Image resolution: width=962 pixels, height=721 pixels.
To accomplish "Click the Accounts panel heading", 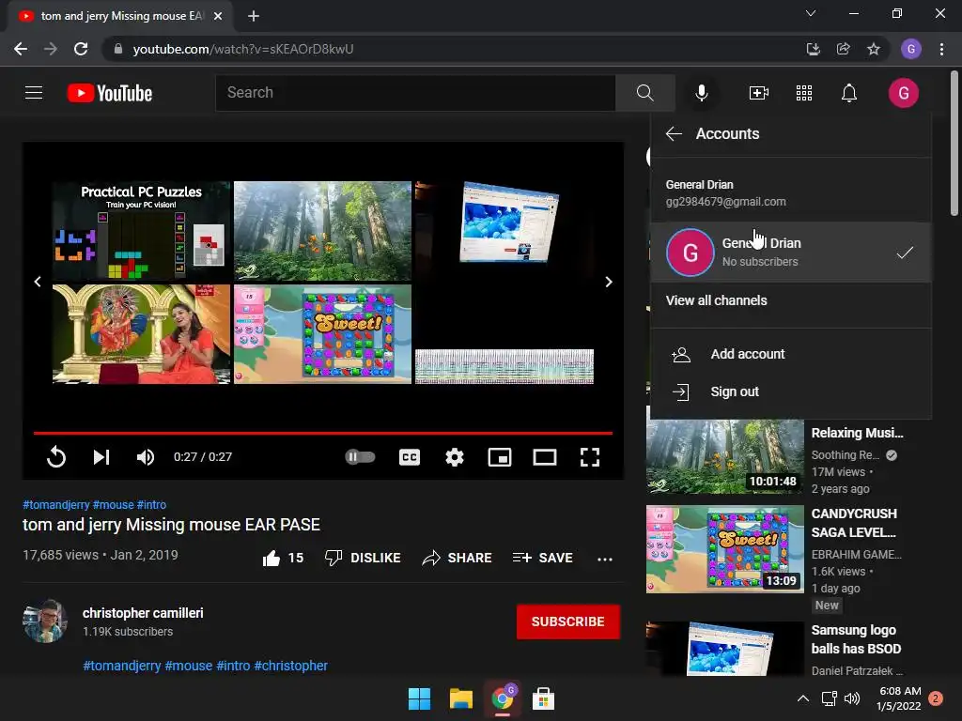I will coord(728,133).
